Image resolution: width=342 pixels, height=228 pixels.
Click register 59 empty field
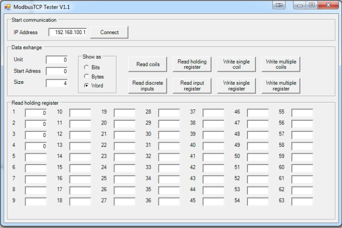click(302, 157)
